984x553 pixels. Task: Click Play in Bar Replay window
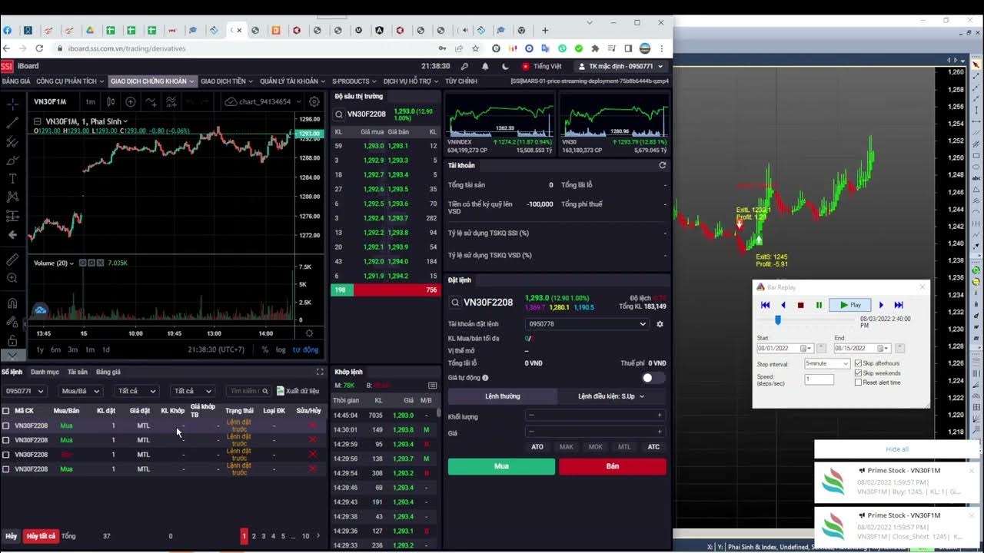pyautogui.click(x=849, y=305)
